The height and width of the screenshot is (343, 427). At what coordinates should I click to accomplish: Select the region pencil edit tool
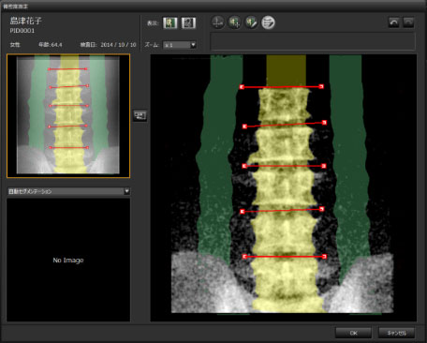[251, 22]
